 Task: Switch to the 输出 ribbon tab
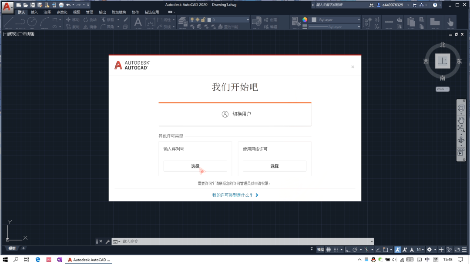[102, 12]
